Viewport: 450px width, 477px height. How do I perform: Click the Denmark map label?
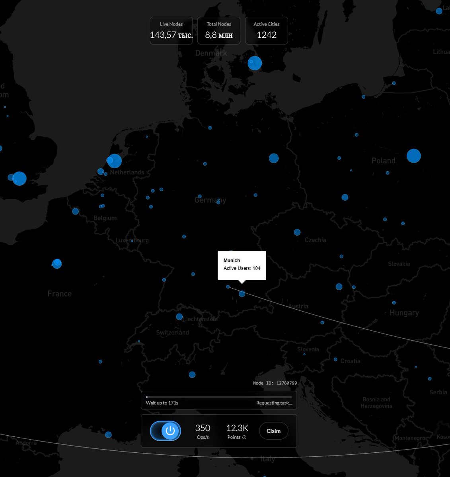click(211, 53)
